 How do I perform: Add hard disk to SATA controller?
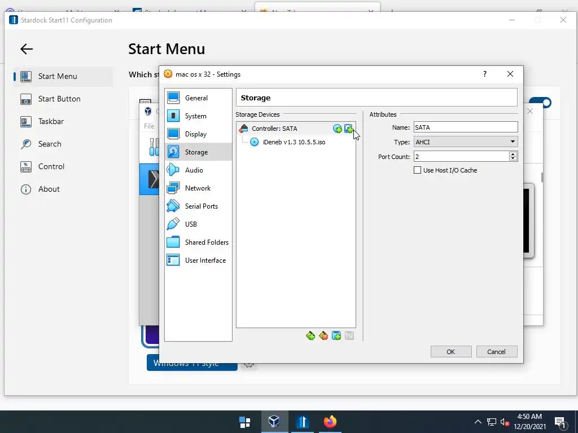(349, 129)
